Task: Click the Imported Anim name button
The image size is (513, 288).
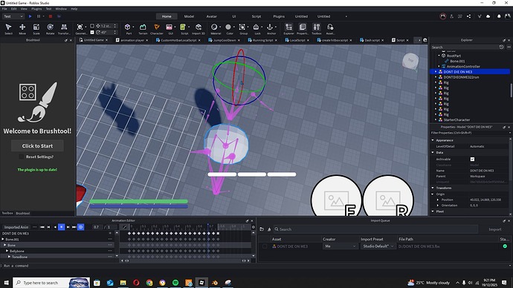Action: (16, 227)
